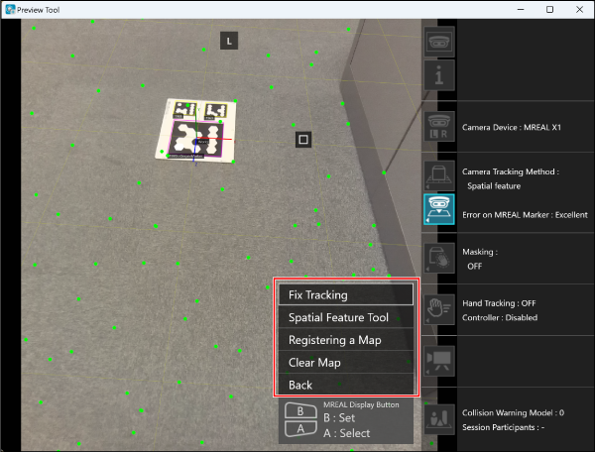
Task: Go Back in the tracking menu
Action: pyautogui.click(x=346, y=385)
